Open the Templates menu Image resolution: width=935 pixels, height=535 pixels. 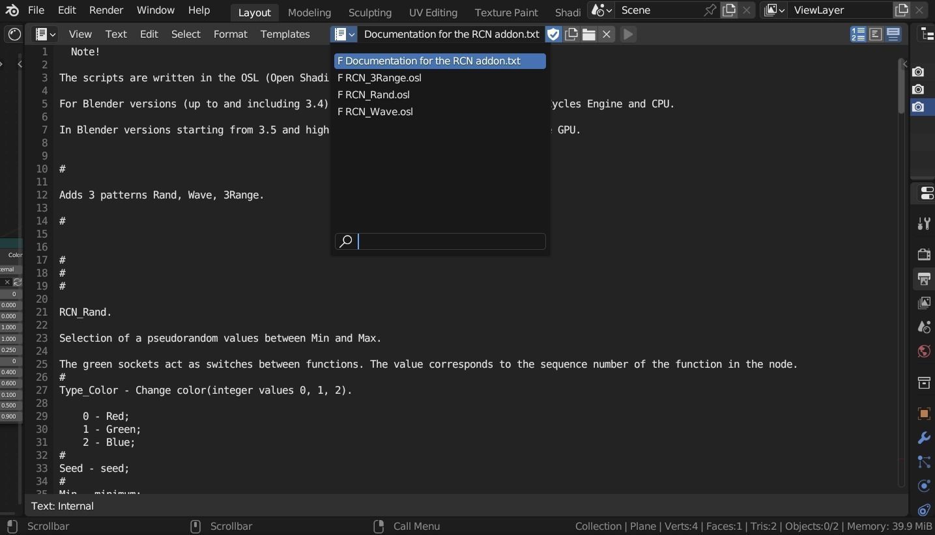tap(285, 34)
